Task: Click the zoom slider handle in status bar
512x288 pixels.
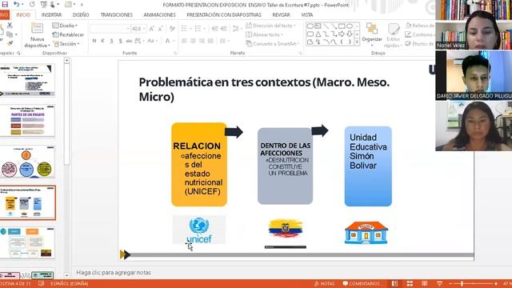Action: (x=462, y=284)
